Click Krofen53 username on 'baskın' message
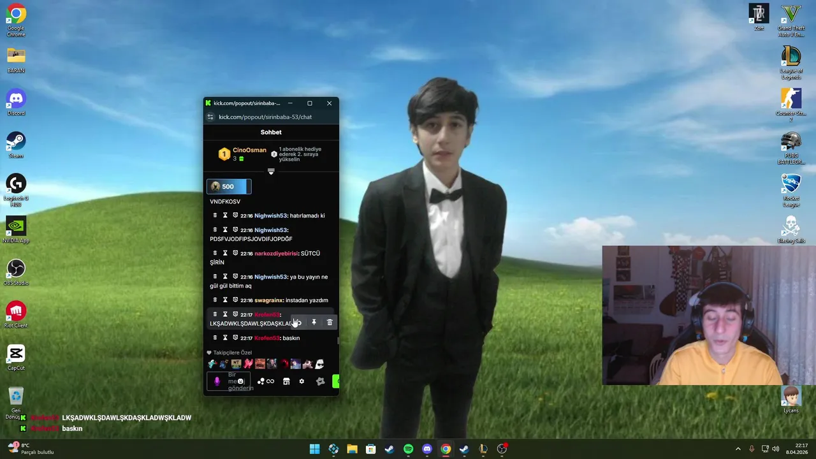Screen dimensions: 816x459 pos(267,338)
